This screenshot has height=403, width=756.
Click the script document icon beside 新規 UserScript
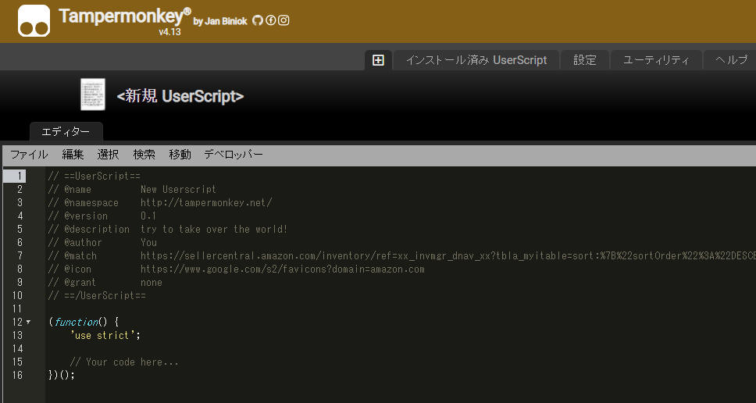coord(93,95)
